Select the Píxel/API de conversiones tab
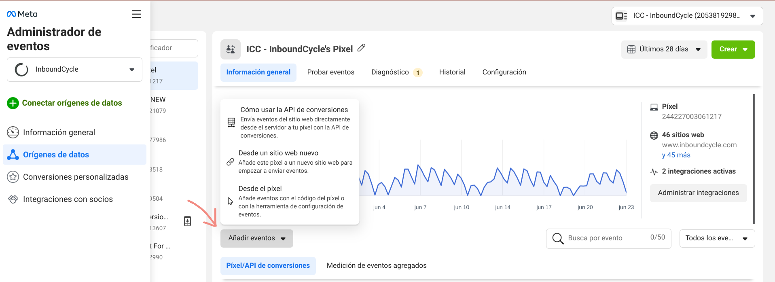The width and height of the screenshot is (775, 282). coord(268,266)
